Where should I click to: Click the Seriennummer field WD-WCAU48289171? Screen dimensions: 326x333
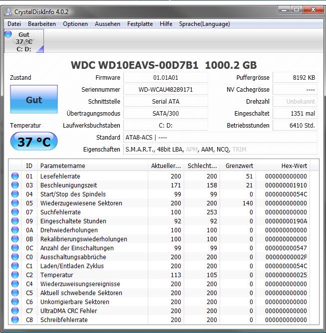click(x=165, y=89)
